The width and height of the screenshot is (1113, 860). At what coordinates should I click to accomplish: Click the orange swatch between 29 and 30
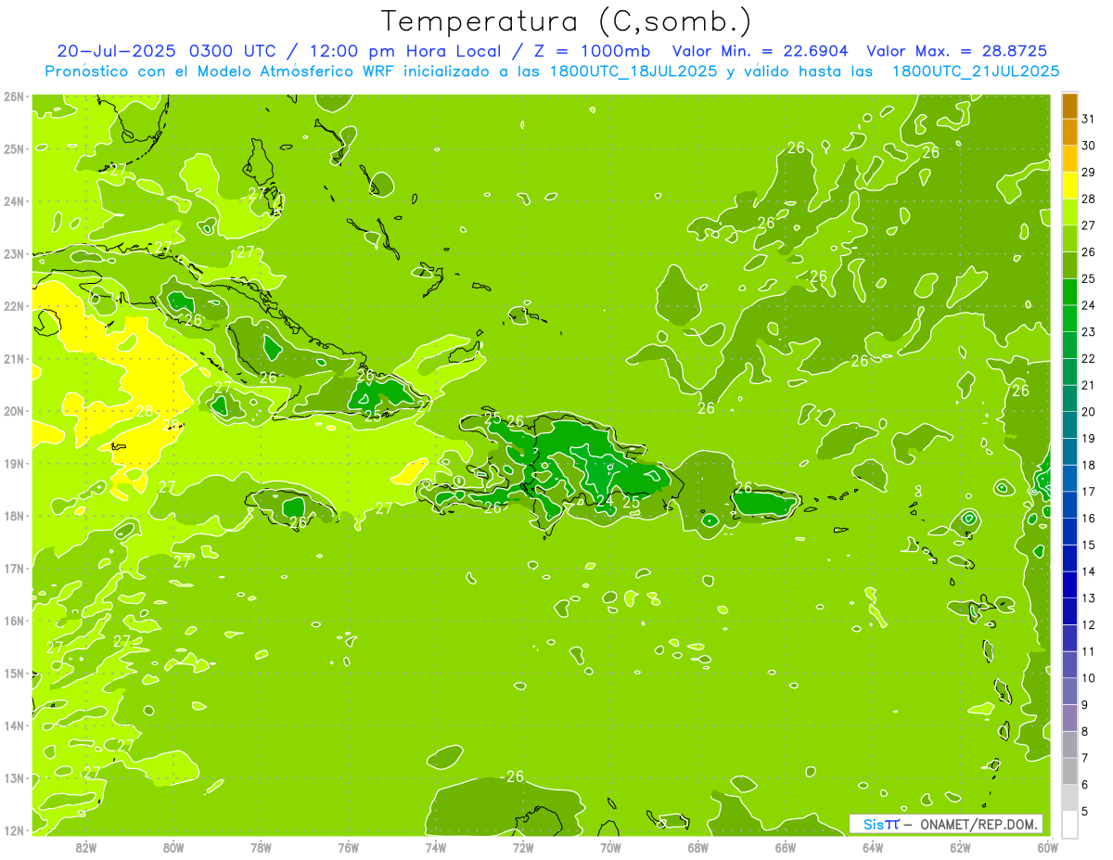(x=1069, y=159)
